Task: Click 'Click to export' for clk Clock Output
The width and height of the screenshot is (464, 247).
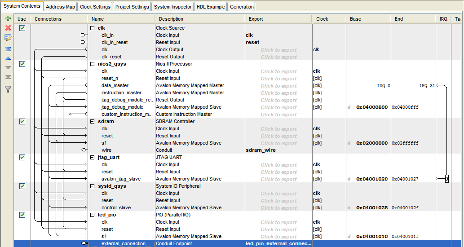Action: coord(278,50)
